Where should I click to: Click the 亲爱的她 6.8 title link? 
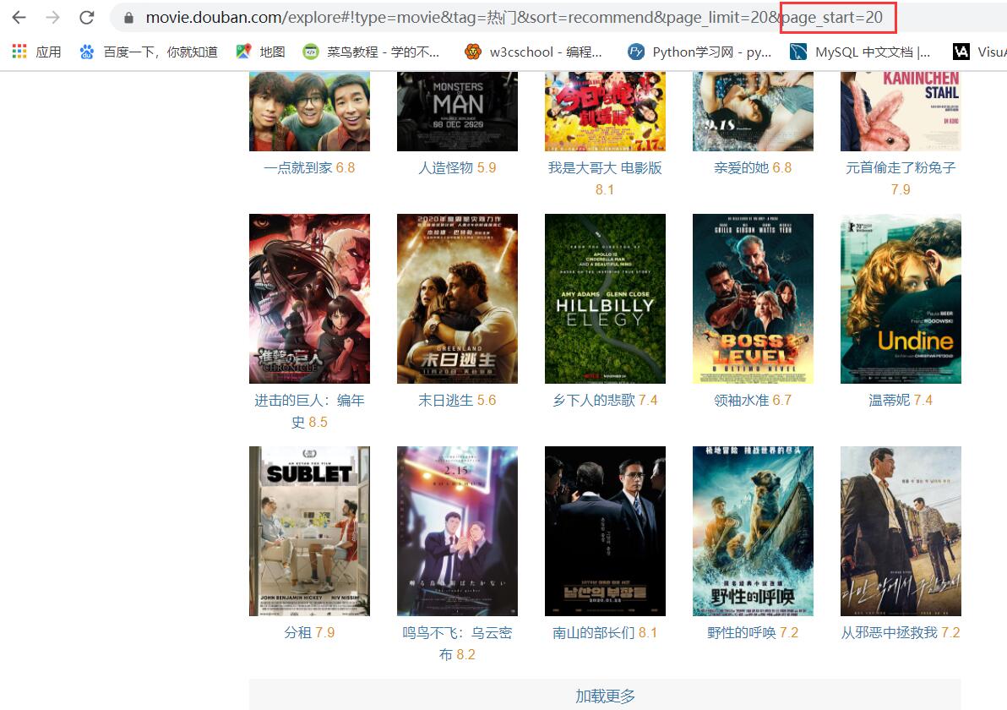(753, 167)
